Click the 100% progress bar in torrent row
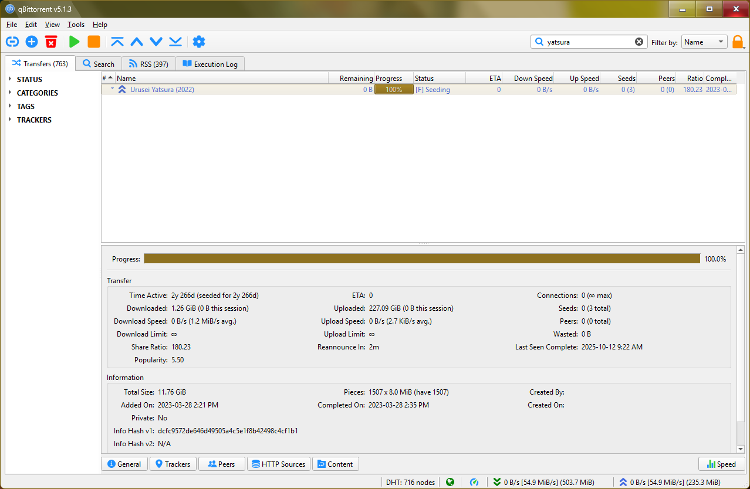This screenshot has height=489, width=750. coord(394,90)
